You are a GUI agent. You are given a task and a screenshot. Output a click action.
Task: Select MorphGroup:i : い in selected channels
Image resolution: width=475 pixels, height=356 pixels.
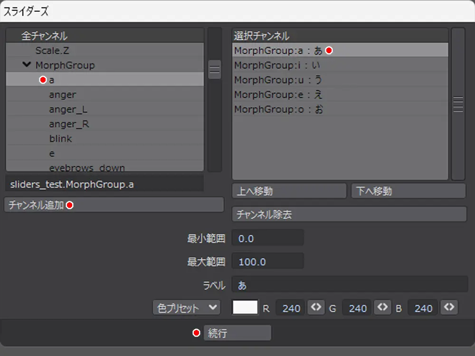click(x=277, y=65)
